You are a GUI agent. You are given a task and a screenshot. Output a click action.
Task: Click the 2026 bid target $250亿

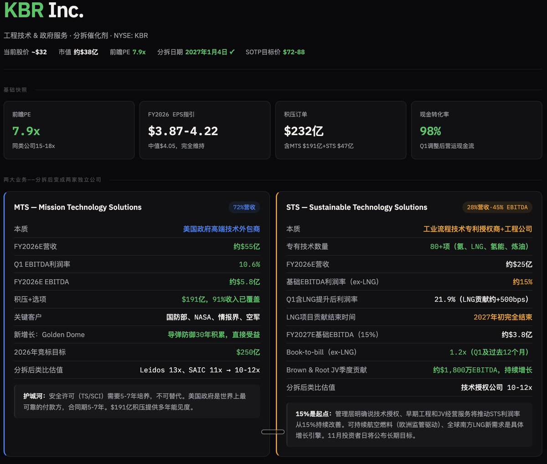click(x=248, y=352)
